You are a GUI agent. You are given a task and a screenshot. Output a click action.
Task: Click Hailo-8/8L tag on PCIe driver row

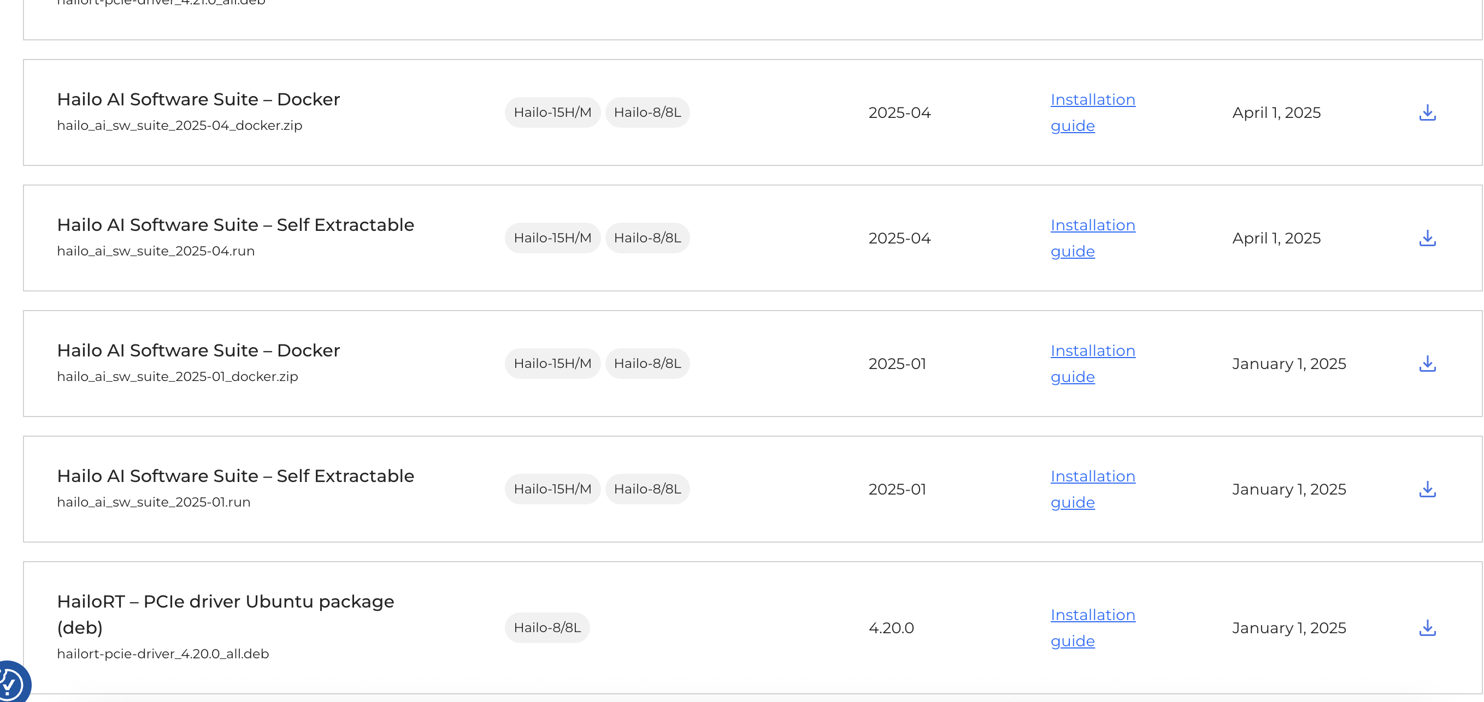pyautogui.click(x=547, y=628)
